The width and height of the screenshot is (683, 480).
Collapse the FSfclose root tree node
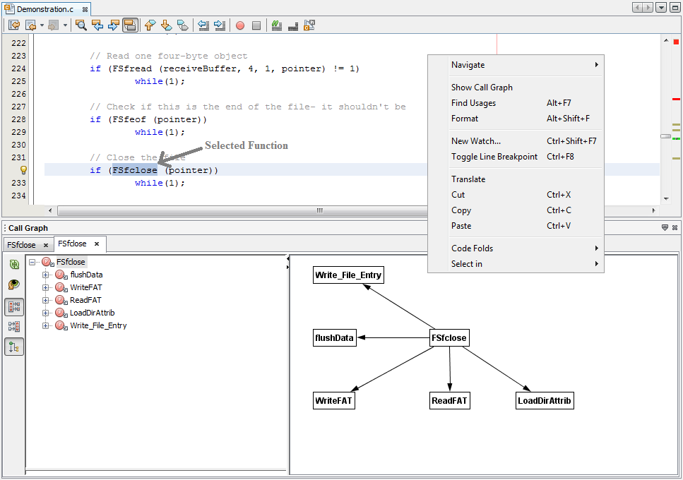[32, 262]
